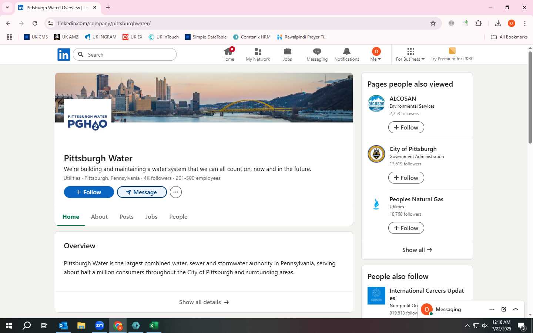Open the Comtanix HRM bookmark
This screenshot has height=333, width=533.
(252, 37)
